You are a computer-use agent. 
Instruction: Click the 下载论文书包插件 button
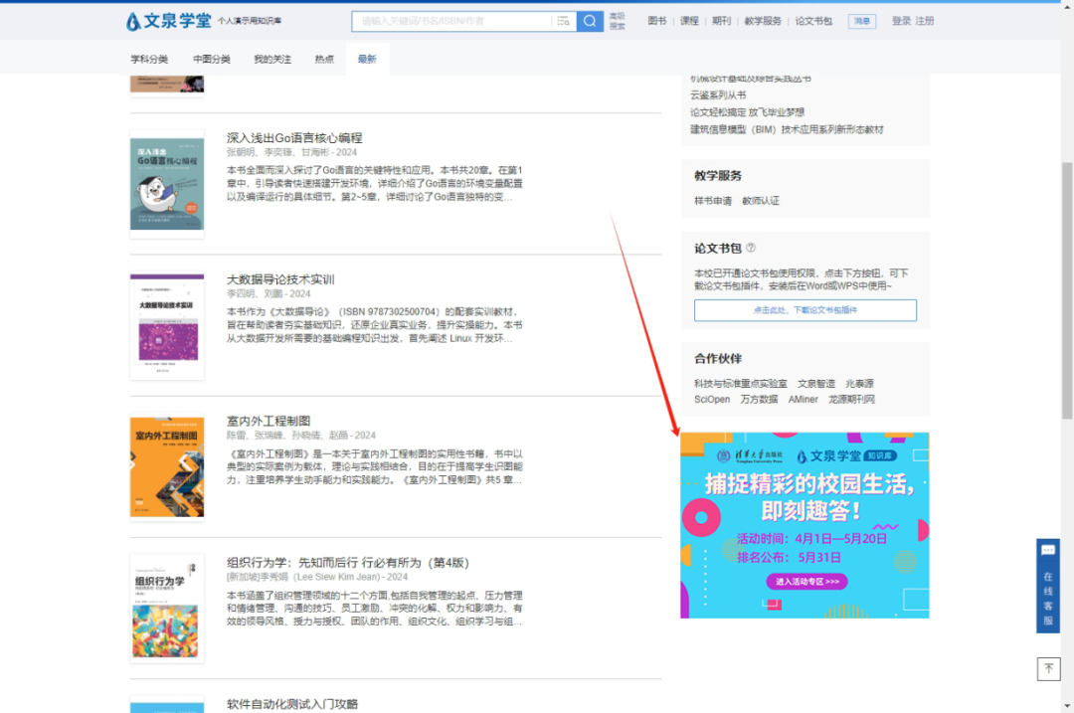click(x=805, y=310)
